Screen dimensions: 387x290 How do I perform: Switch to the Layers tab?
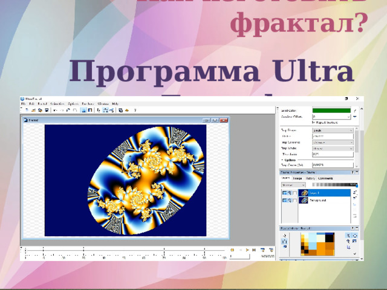coord(285,178)
